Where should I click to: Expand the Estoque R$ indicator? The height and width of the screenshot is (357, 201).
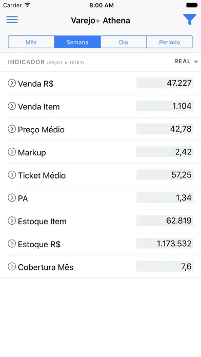[x=12, y=244]
